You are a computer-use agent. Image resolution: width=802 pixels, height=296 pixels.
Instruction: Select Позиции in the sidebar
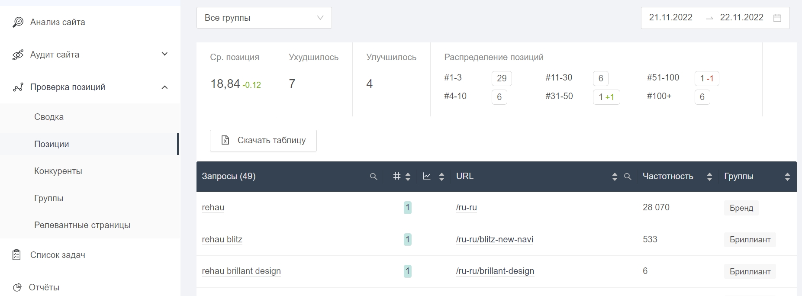(52, 144)
